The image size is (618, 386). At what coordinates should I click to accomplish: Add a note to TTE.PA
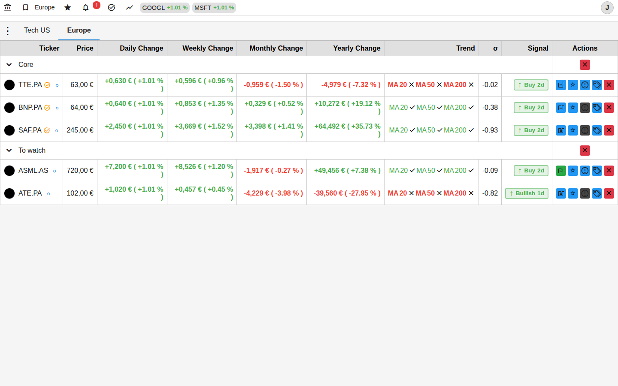(x=561, y=85)
